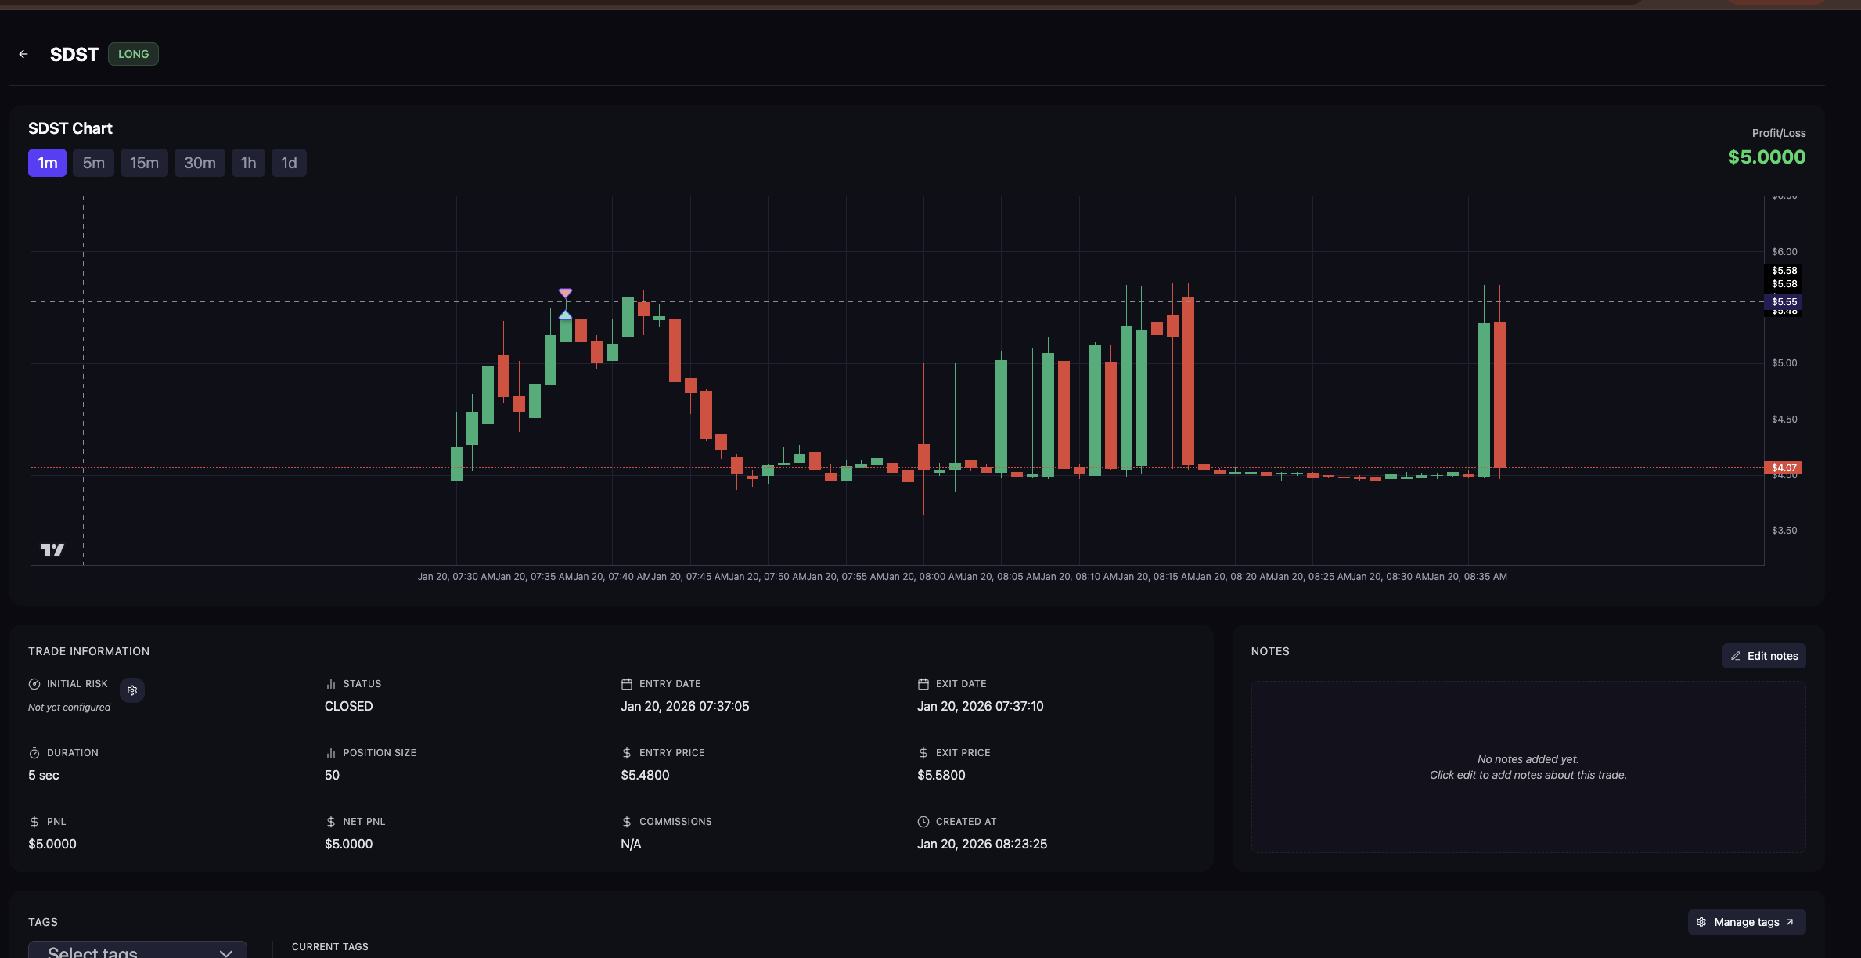Select the 1h chart interval
1861x958 pixels.
[x=248, y=163]
